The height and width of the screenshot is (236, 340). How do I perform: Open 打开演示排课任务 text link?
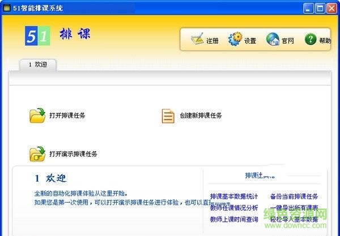[73, 154]
